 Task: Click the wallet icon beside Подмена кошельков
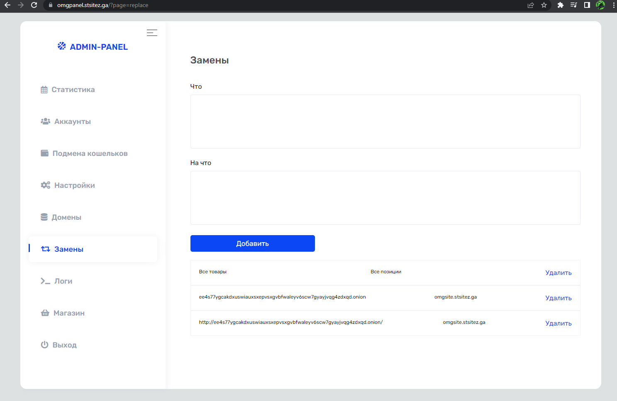(x=44, y=153)
